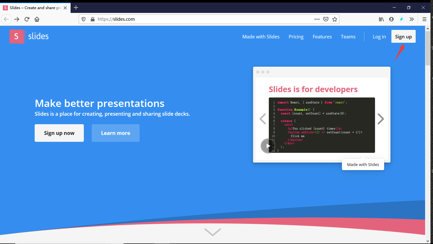Go back to the previous page

(7, 19)
